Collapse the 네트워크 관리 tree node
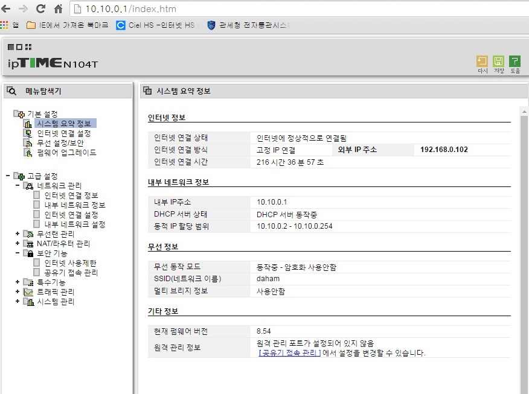The image size is (529, 394). [x=18, y=185]
